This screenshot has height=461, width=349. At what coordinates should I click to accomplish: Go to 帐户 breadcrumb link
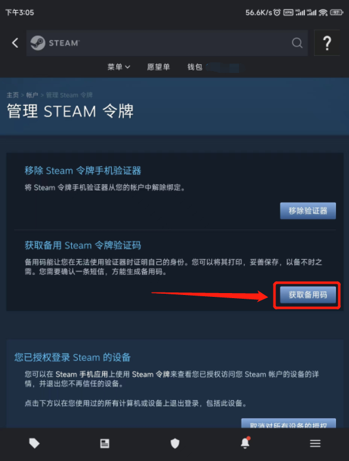32,95
